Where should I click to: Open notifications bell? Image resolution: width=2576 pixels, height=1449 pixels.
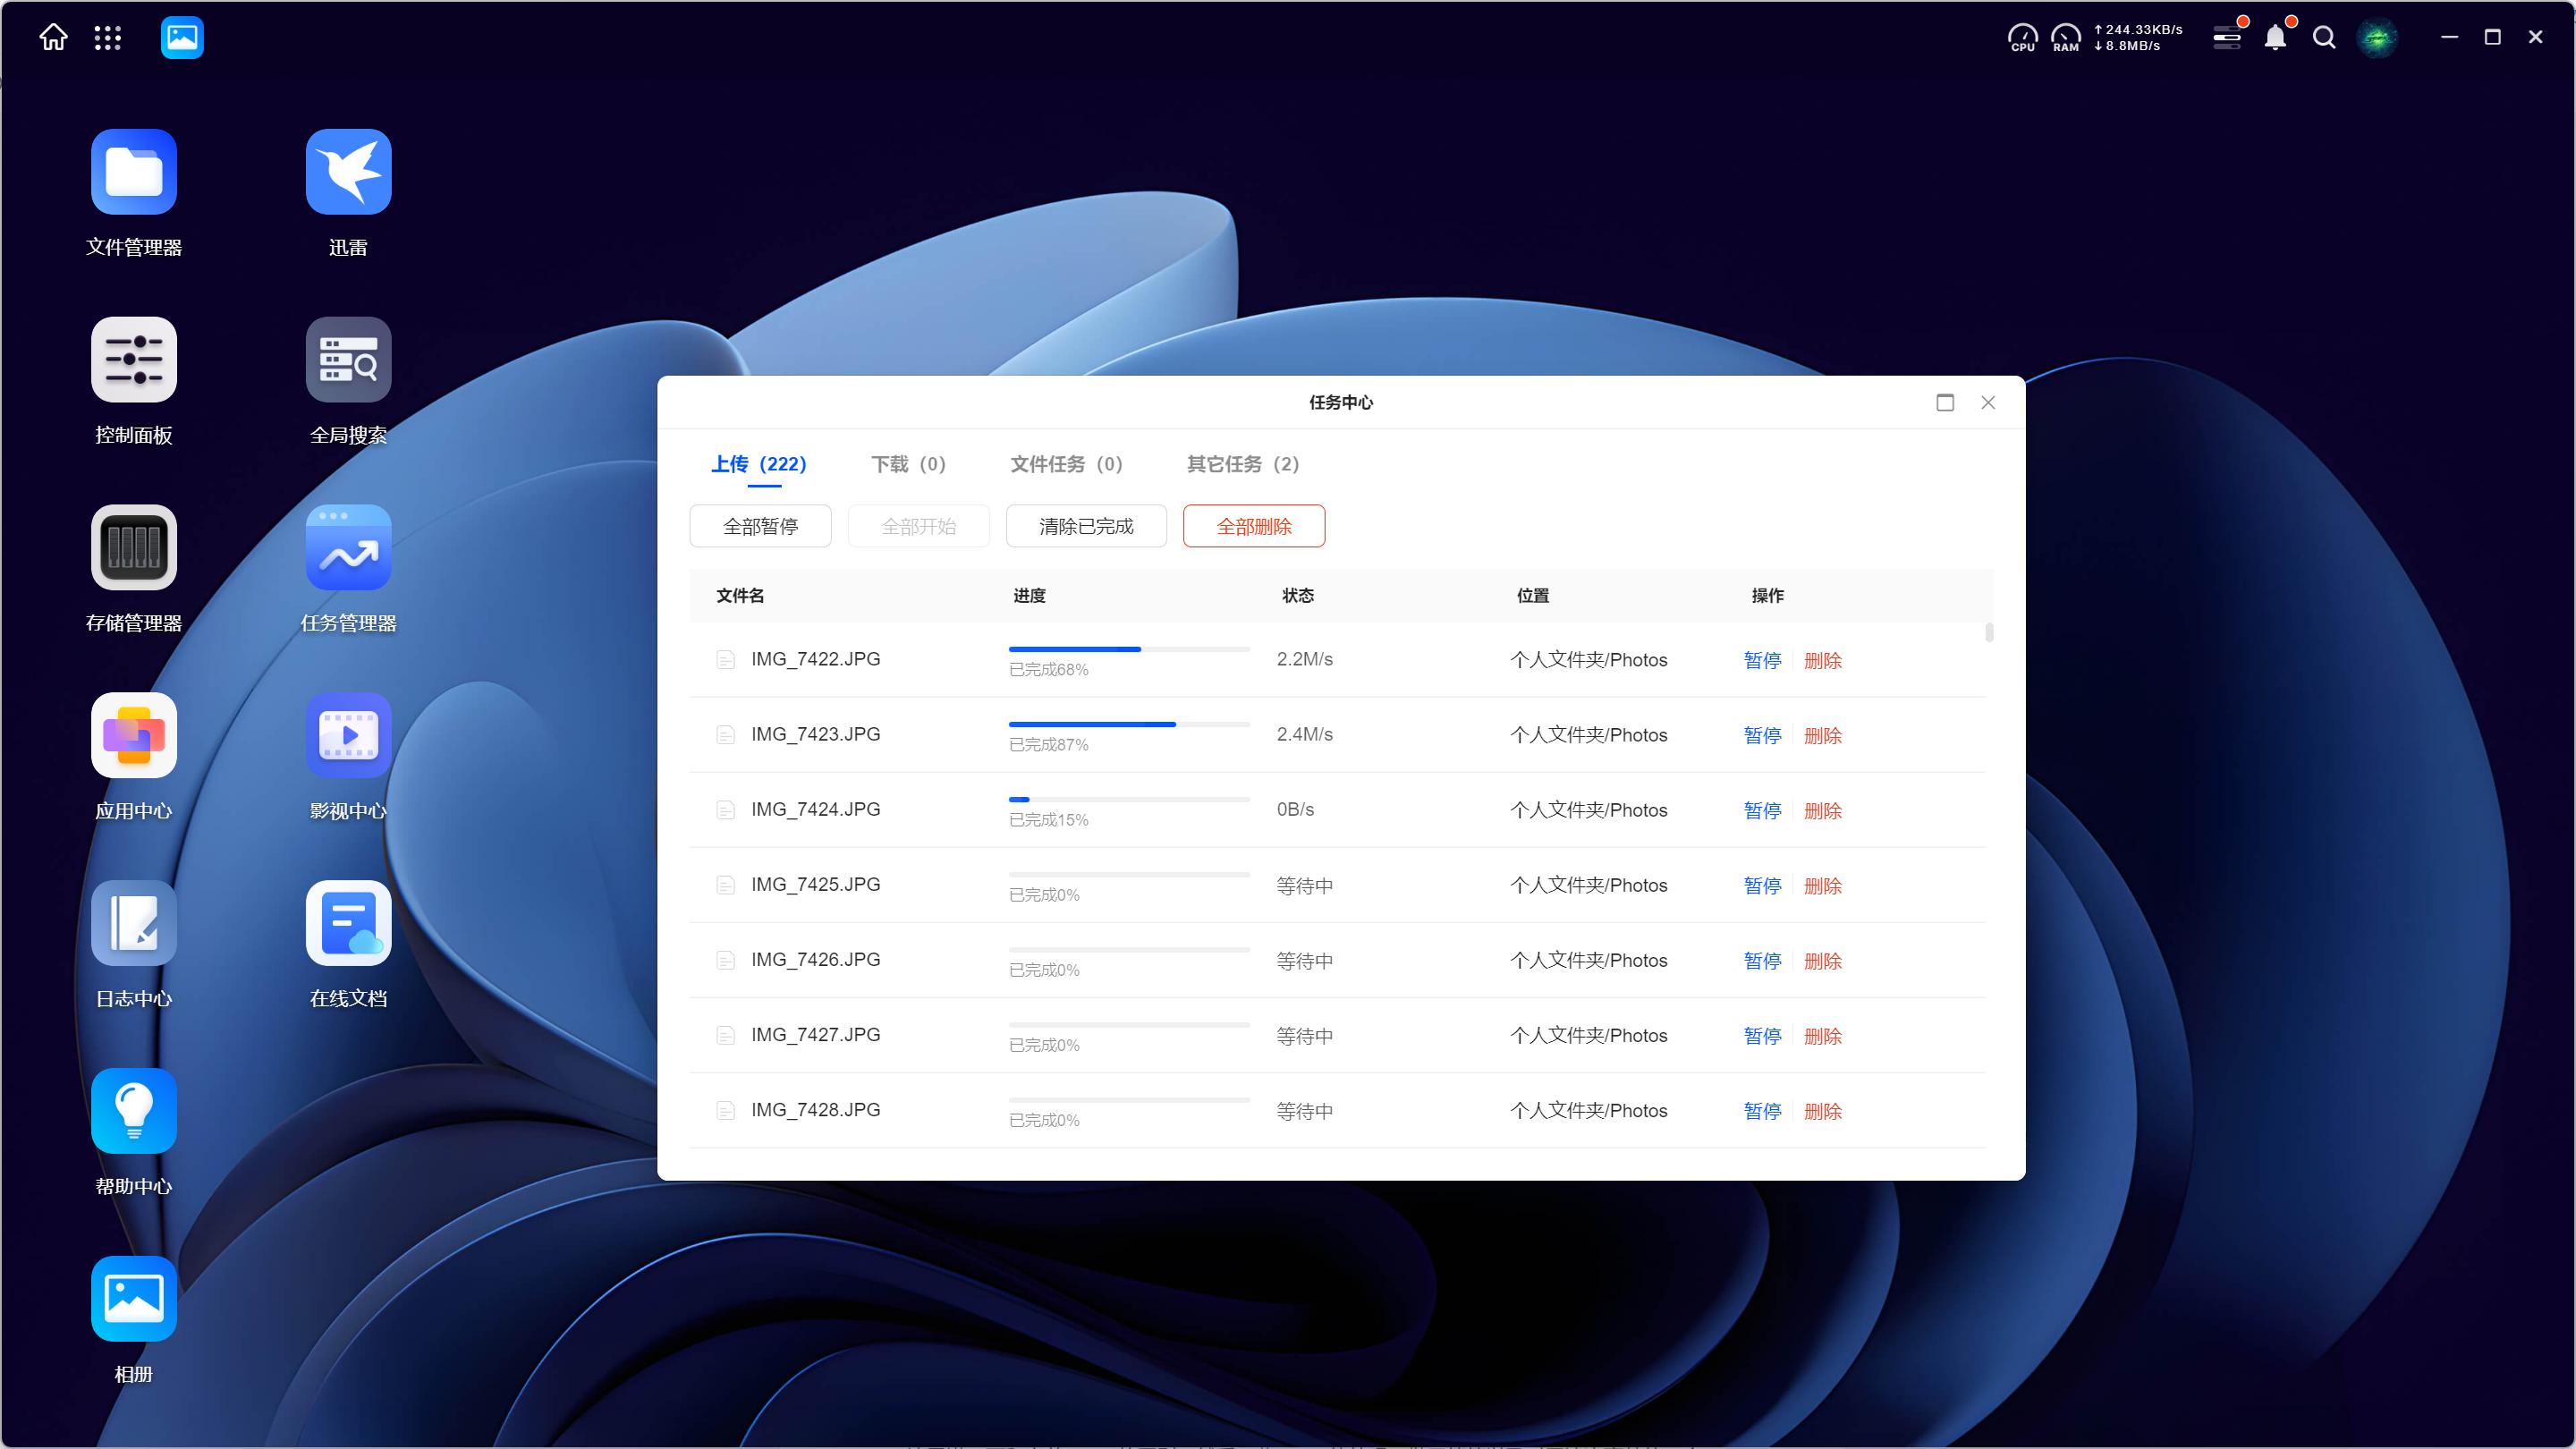point(2275,38)
